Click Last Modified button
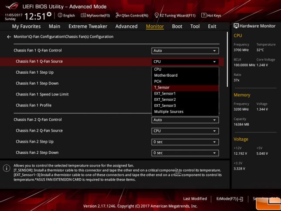The width and height of the screenshot is (281, 211). (195, 199)
